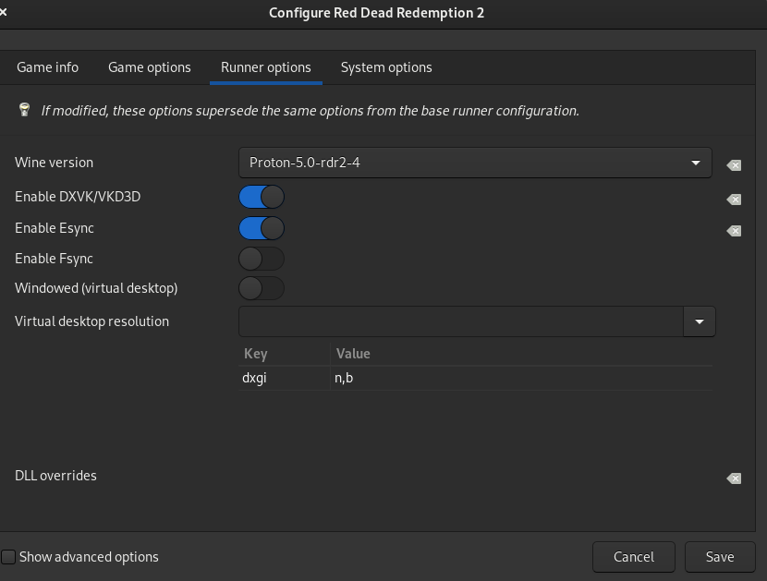Save the game configuration
Screen dimensions: 767x581
[x=720, y=557]
